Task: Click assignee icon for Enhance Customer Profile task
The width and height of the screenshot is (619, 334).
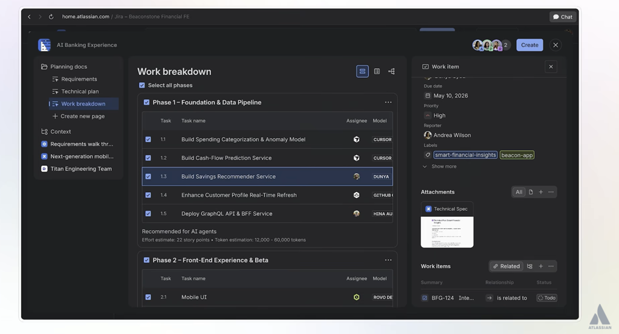Action: coord(357,195)
